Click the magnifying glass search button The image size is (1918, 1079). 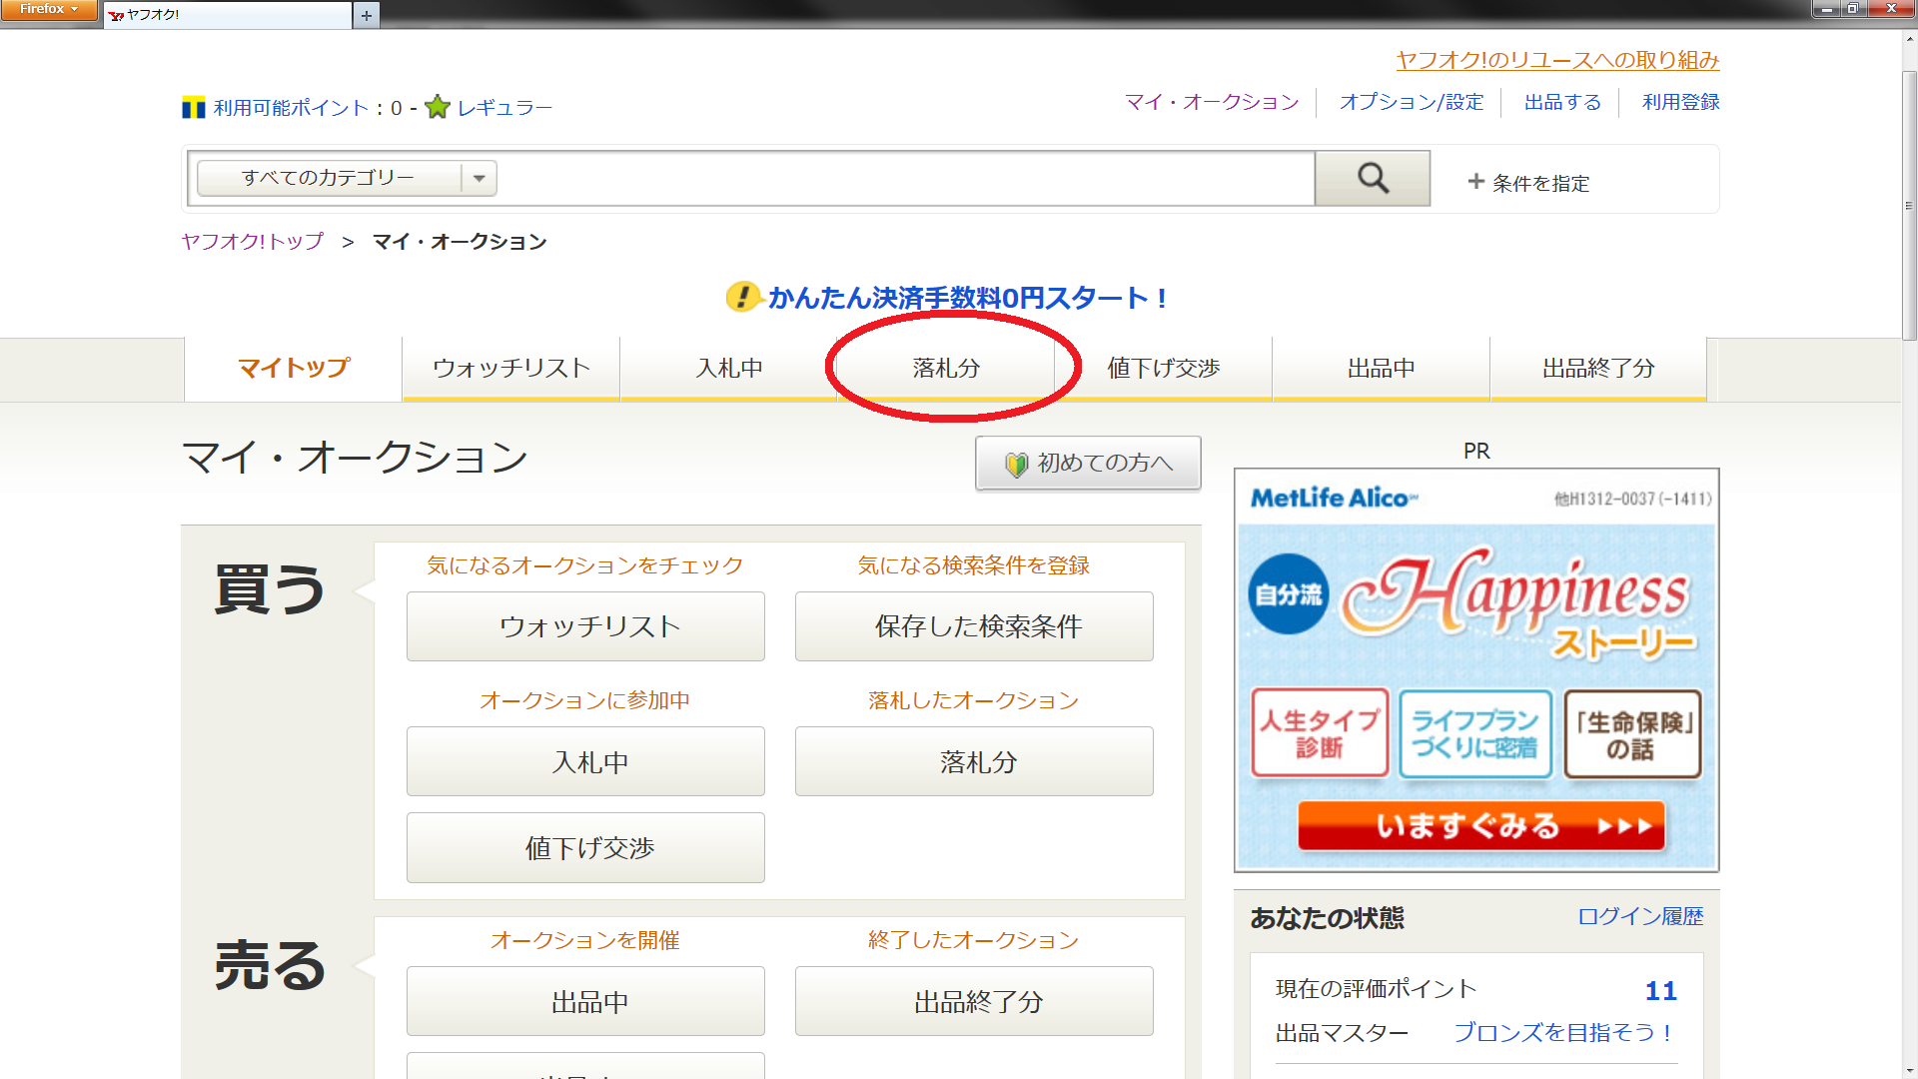(1373, 179)
